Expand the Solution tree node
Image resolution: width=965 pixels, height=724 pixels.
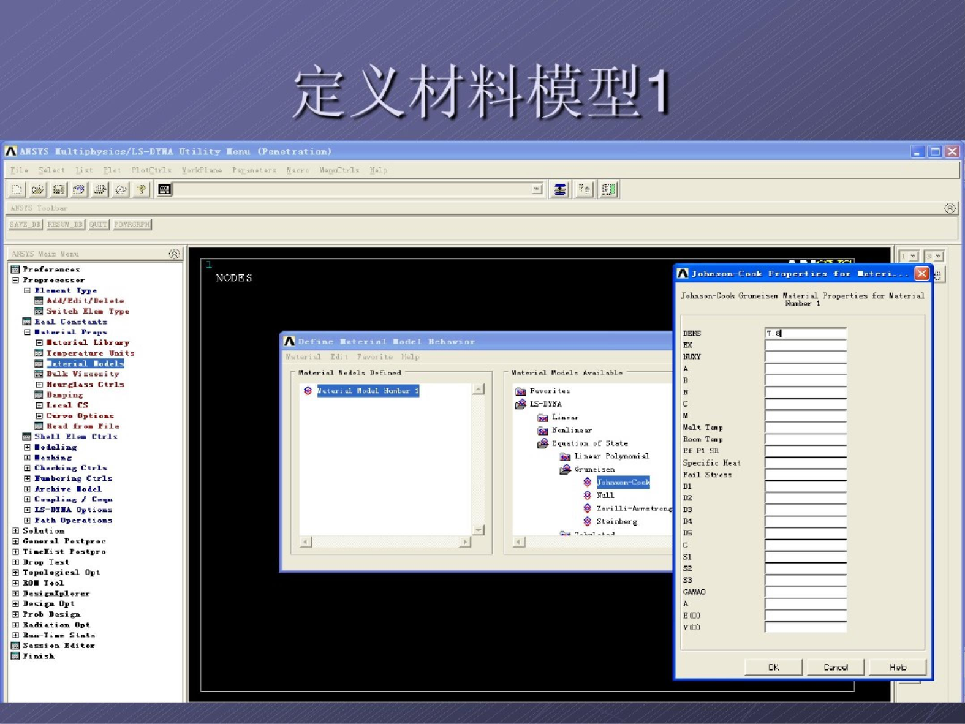(x=15, y=531)
